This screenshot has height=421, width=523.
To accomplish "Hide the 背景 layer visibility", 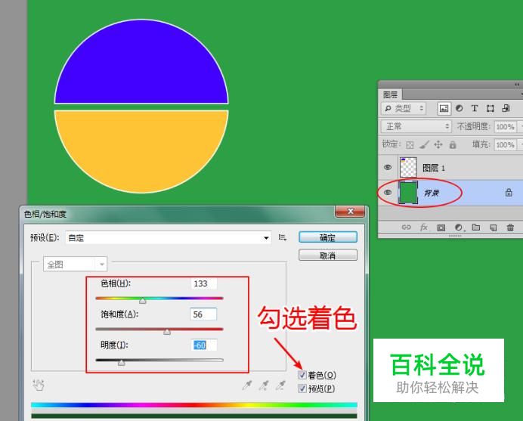I will click(x=388, y=193).
